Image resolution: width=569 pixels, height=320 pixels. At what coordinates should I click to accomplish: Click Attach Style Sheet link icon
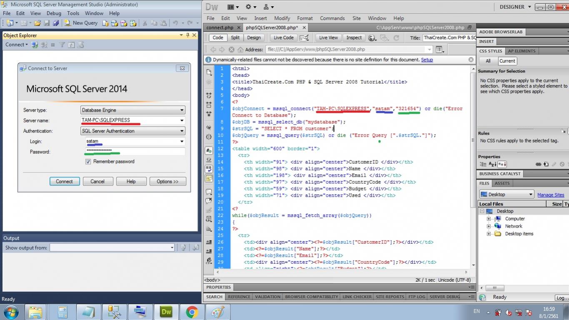click(538, 165)
